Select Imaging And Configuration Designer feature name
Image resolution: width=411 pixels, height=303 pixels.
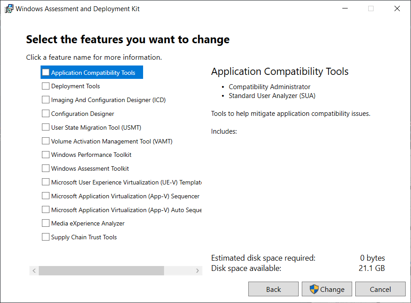(x=108, y=100)
